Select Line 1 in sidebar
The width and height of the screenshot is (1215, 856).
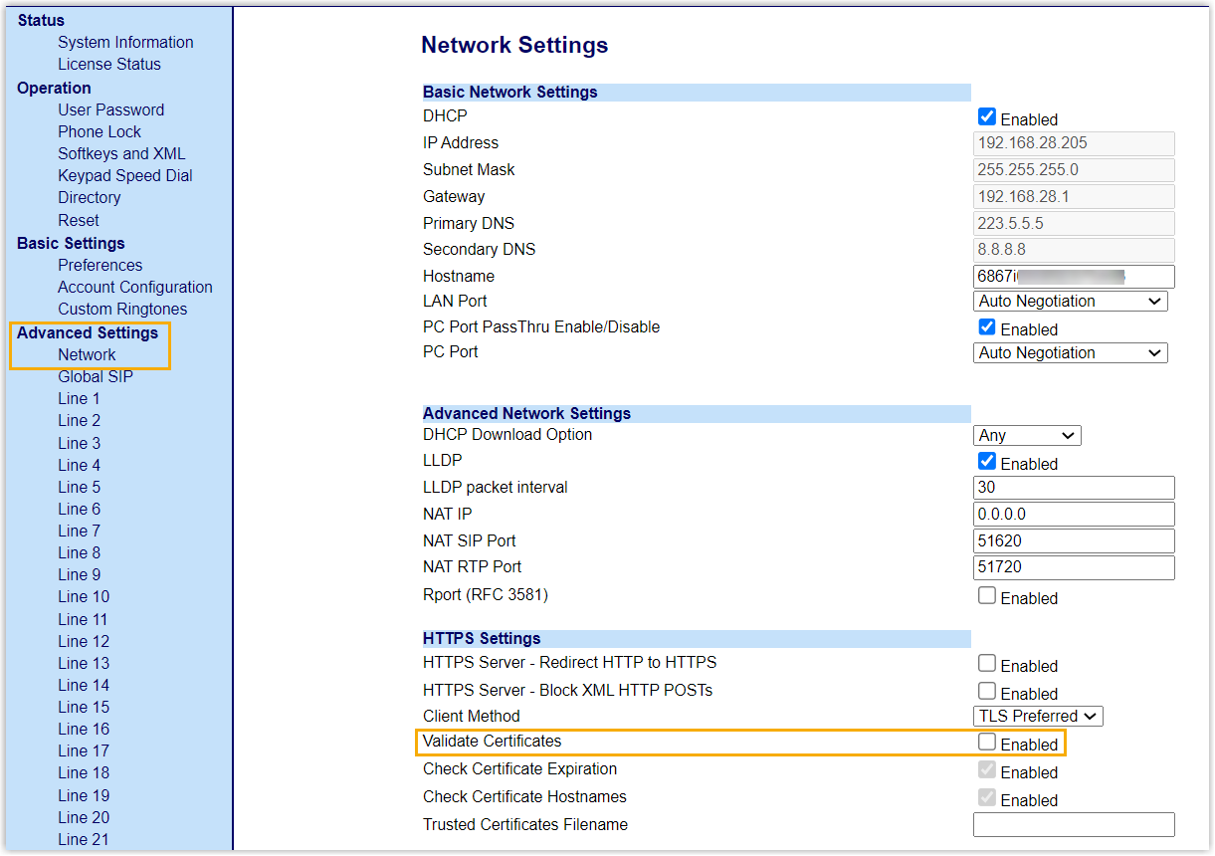pyautogui.click(x=79, y=399)
